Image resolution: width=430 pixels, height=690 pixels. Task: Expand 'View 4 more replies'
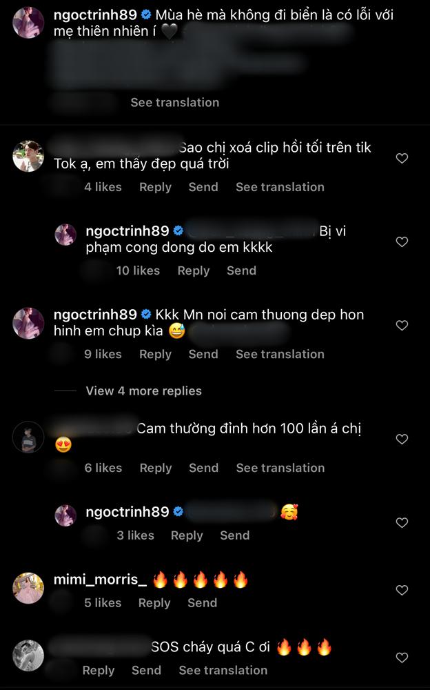pyautogui.click(x=143, y=391)
